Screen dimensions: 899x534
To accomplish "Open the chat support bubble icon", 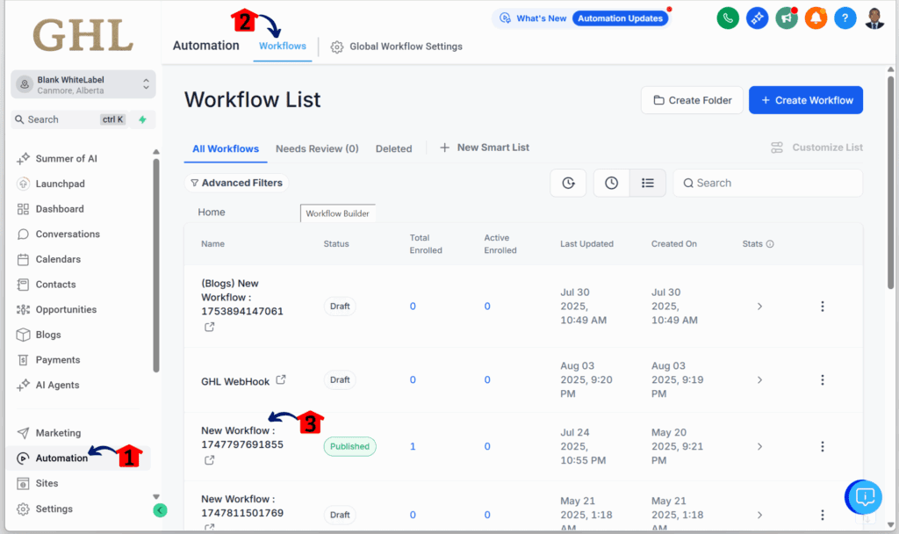I will [x=865, y=497].
